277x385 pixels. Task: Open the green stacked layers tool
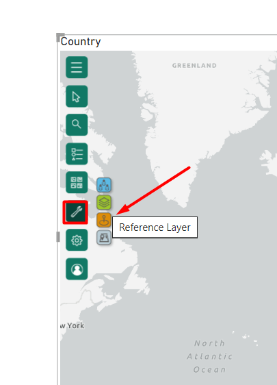point(104,202)
